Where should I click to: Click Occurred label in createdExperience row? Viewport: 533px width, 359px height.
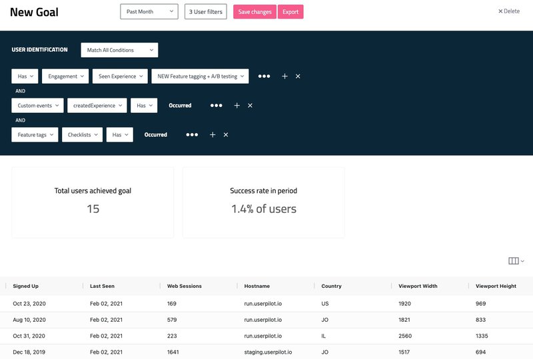[x=180, y=106]
